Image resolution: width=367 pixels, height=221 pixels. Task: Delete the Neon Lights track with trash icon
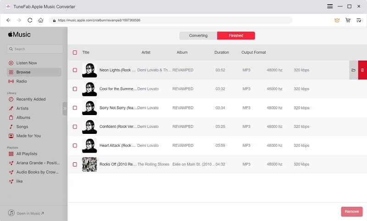click(x=362, y=70)
